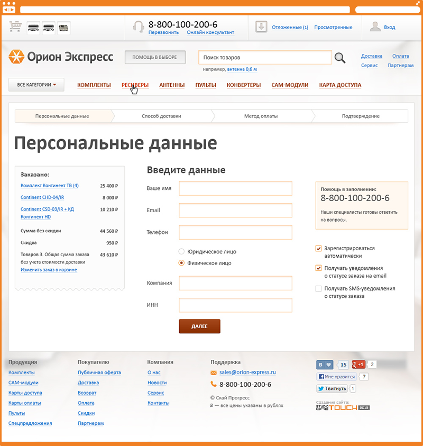This screenshot has width=423, height=446.
Task: Click the shopping cart icon
Action: click(x=16, y=27)
